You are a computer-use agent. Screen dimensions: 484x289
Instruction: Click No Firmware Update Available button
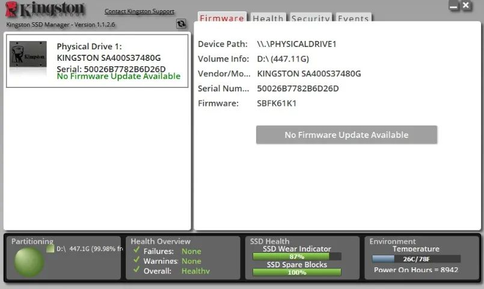[x=347, y=135]
